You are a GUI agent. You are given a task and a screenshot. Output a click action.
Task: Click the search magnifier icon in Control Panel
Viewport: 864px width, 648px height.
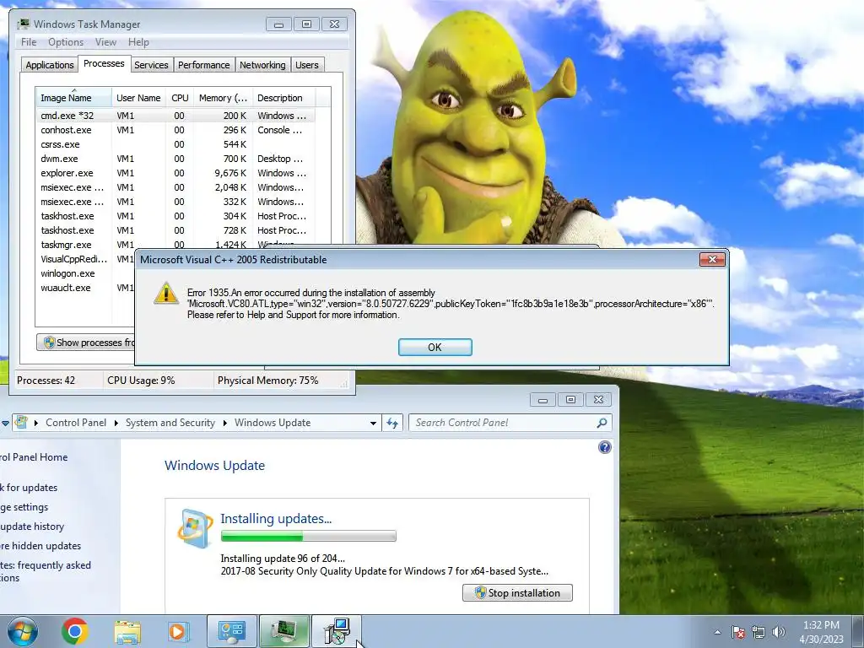point(602,423)
